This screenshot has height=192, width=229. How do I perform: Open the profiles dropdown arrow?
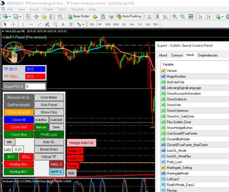coord(20,17)
